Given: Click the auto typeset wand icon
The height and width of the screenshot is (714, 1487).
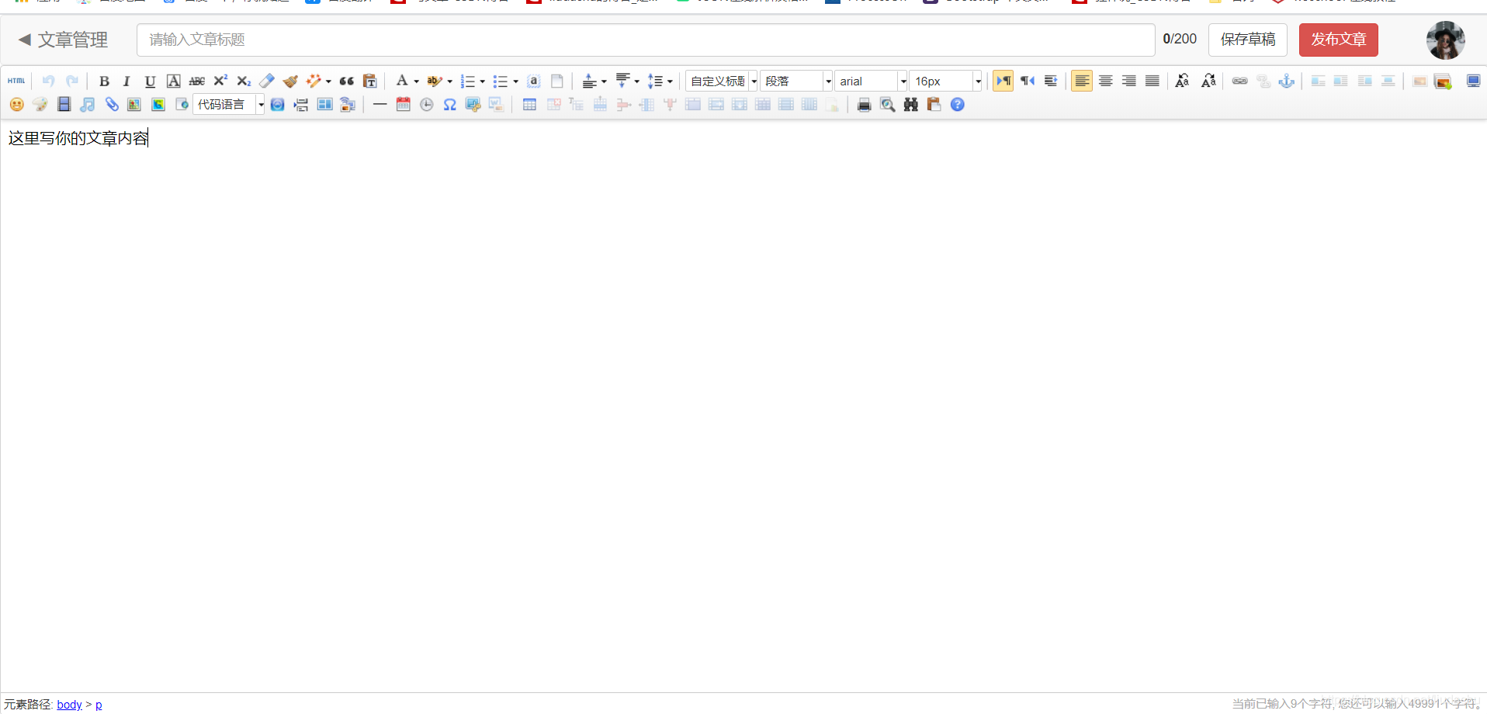Looking at the screenshot, I should pyautogui.click(x=314, y=81).
